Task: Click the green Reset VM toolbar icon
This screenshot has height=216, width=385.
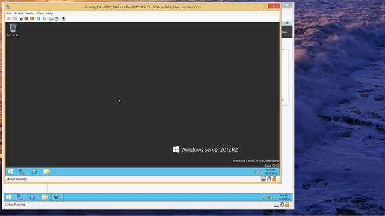Action: [45, 19]
